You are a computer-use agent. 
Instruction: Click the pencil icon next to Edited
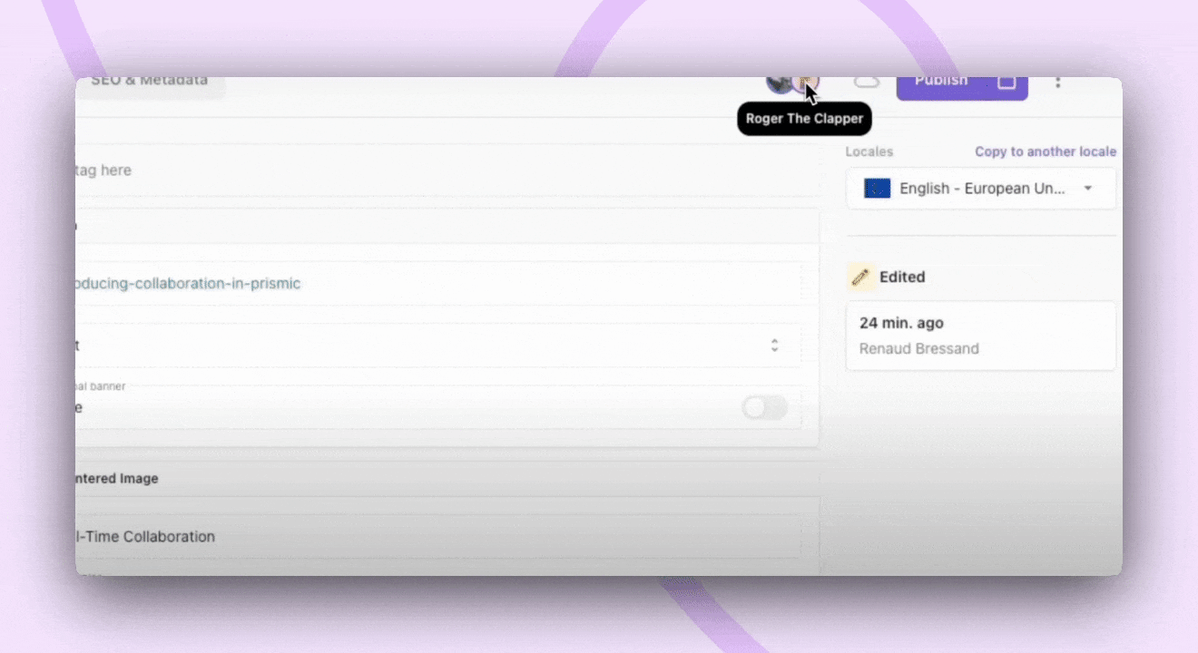click(x=860, y=276)
